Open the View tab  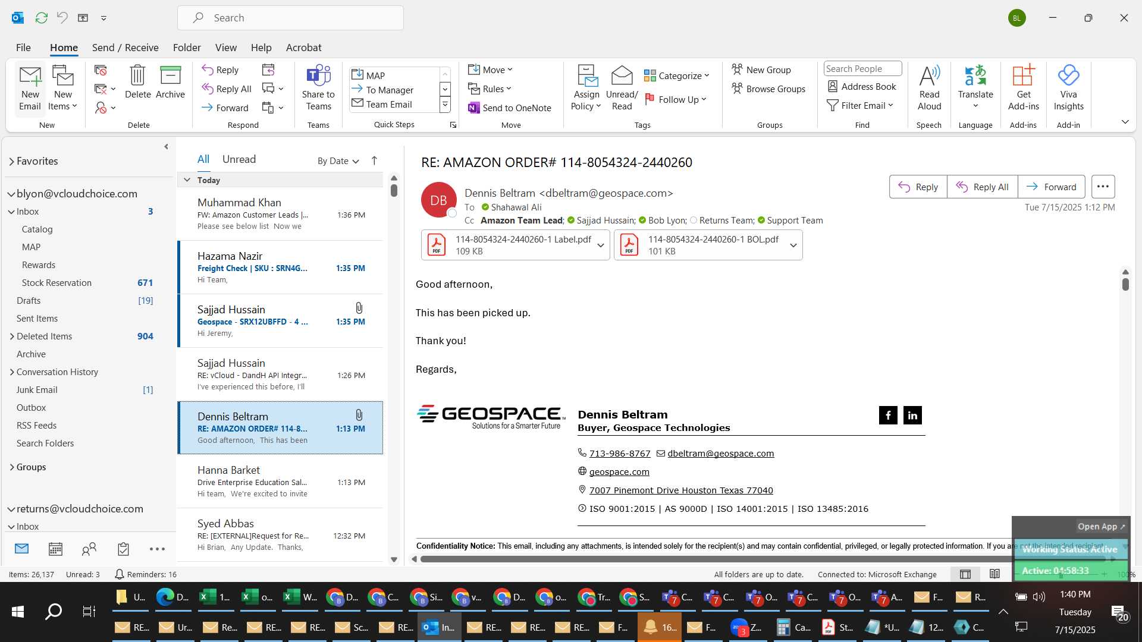225,48
